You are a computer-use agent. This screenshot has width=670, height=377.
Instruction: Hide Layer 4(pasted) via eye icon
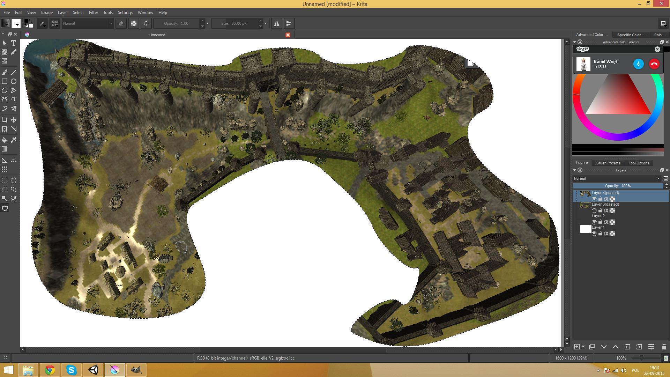point(594,199)
